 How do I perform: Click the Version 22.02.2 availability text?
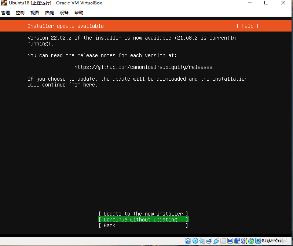click(132, 41)
